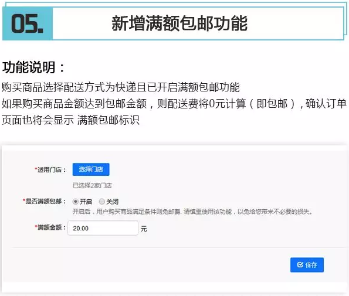The width and height of the screenshot is (349, 296).
Task: Click the 已选择2家门店 text
Action: (x=92, y=185)
